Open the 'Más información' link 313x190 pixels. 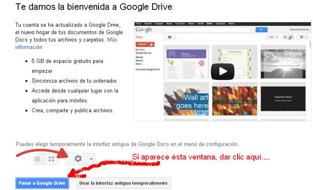(66, 44)
